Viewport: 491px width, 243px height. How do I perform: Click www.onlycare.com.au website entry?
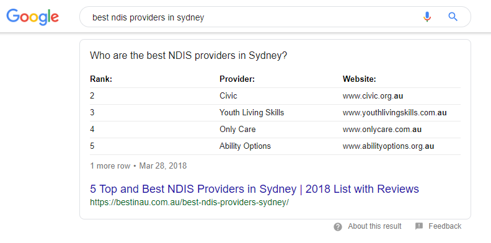(382, 130)
